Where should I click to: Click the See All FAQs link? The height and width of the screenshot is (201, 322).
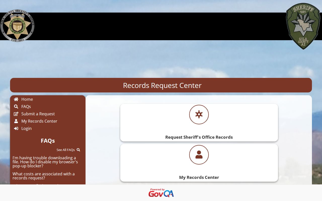pyautogui.click(x=66, y=150)
